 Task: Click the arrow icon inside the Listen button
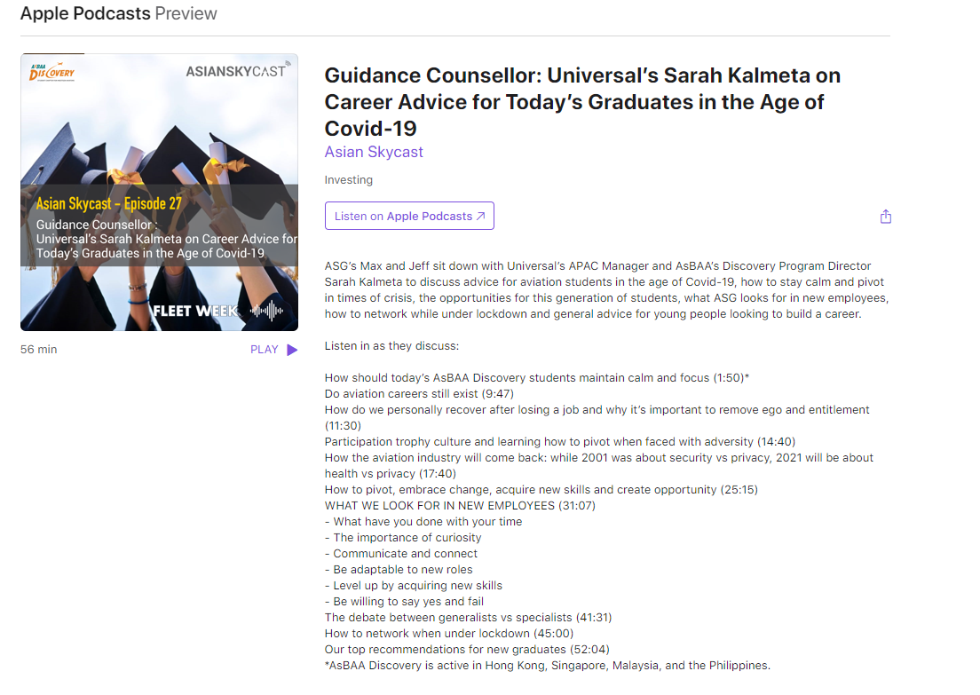click(x=481, y=216)
